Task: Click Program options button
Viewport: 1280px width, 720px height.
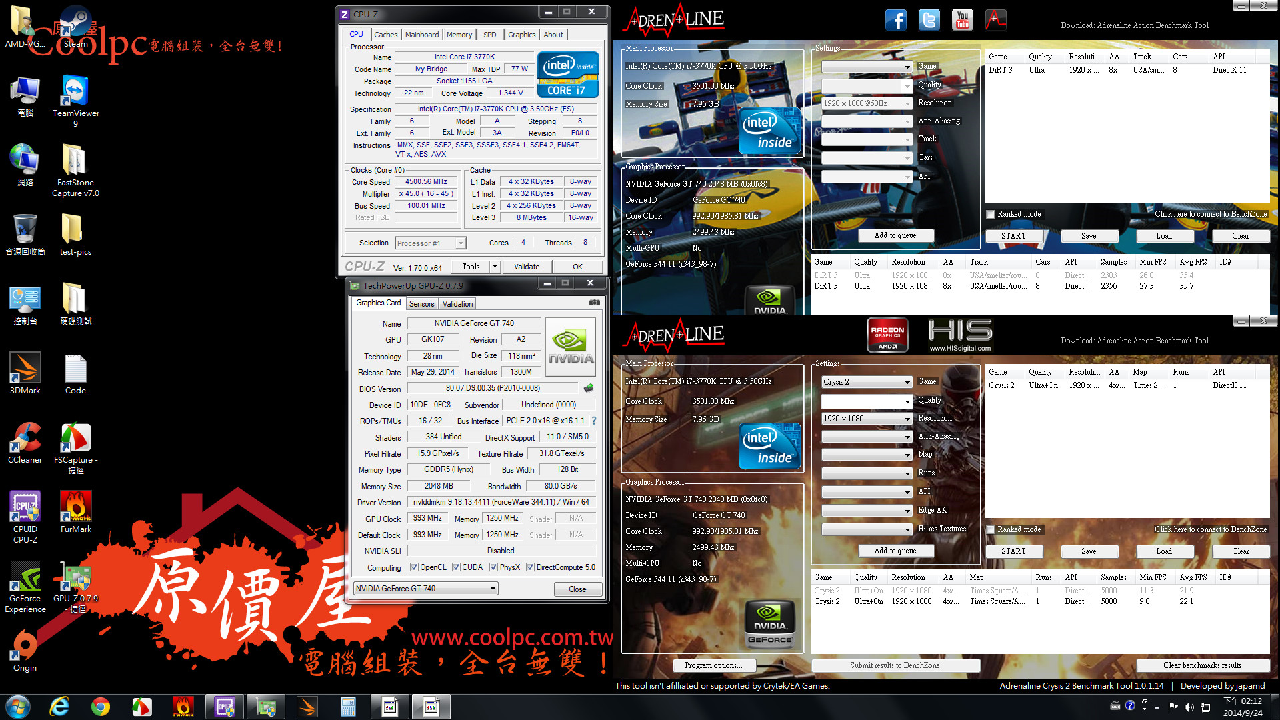Action: coord(713,665)
